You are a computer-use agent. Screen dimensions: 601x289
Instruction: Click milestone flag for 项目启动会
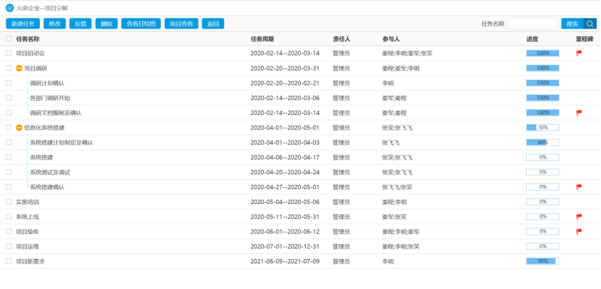(579, 54)
